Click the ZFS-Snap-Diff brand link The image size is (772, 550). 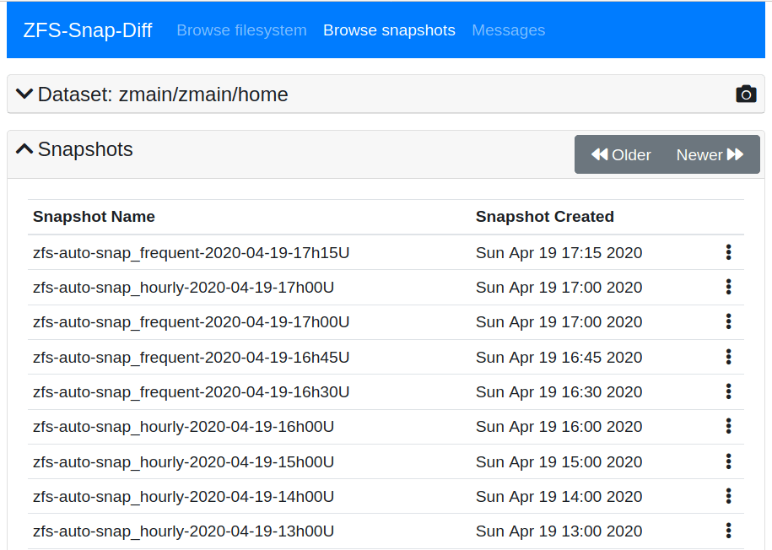click(x=88, y=30)
